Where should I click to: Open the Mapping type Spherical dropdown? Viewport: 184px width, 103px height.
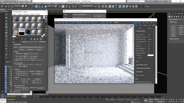pyautogui.click(x=30, y=54)
